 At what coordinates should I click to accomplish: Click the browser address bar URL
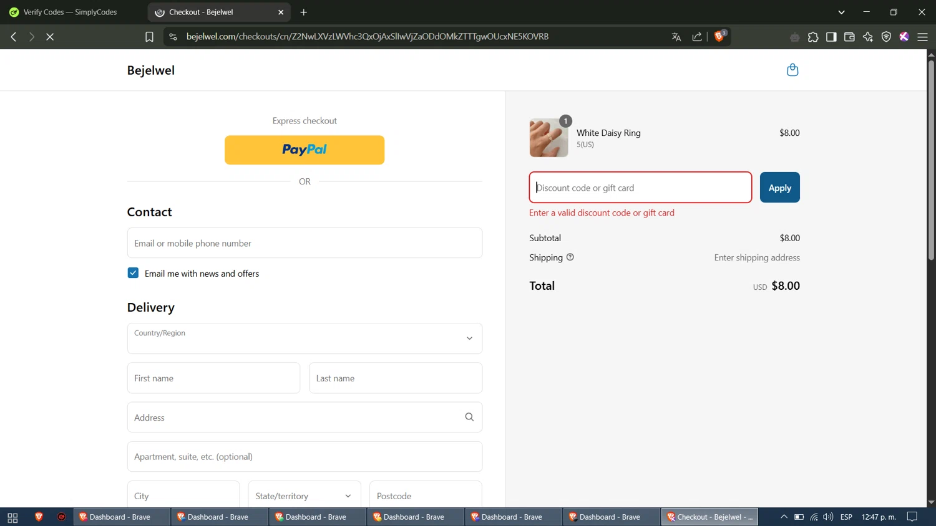(x=368, y=37)
